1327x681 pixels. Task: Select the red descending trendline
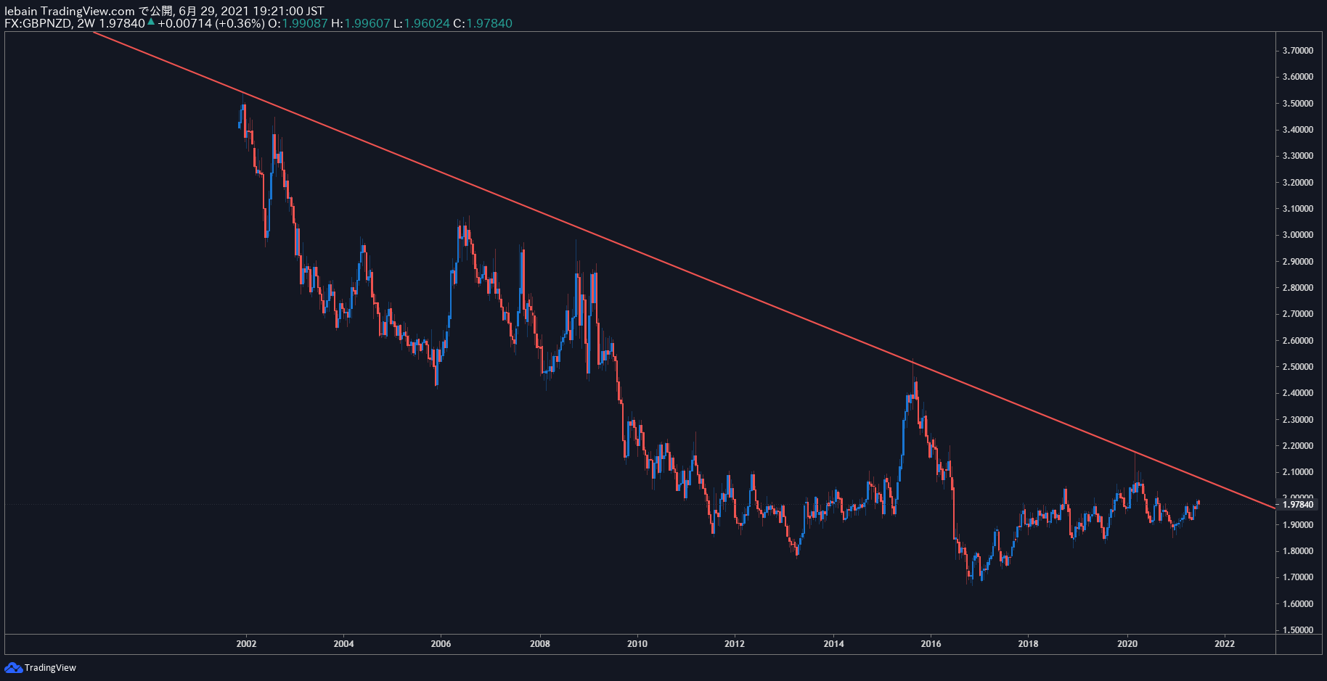[x=682, y=268]
